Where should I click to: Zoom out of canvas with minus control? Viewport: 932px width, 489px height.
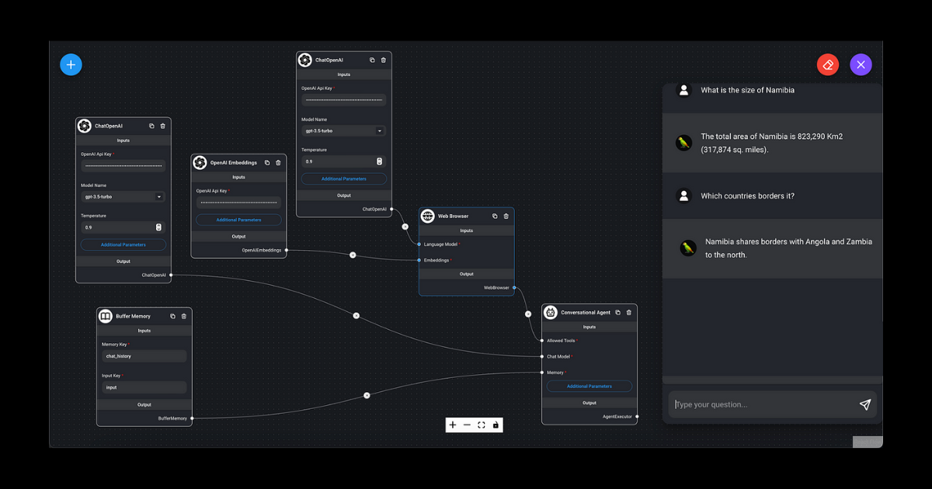[x=467, y=425]
